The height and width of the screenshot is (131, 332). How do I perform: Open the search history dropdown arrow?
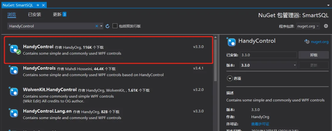pyautogui.click(x=101, y=26)
